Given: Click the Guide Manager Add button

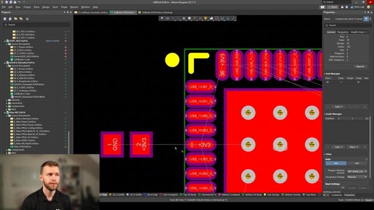Looking at the screenshot, I should (x=338, y=147).
